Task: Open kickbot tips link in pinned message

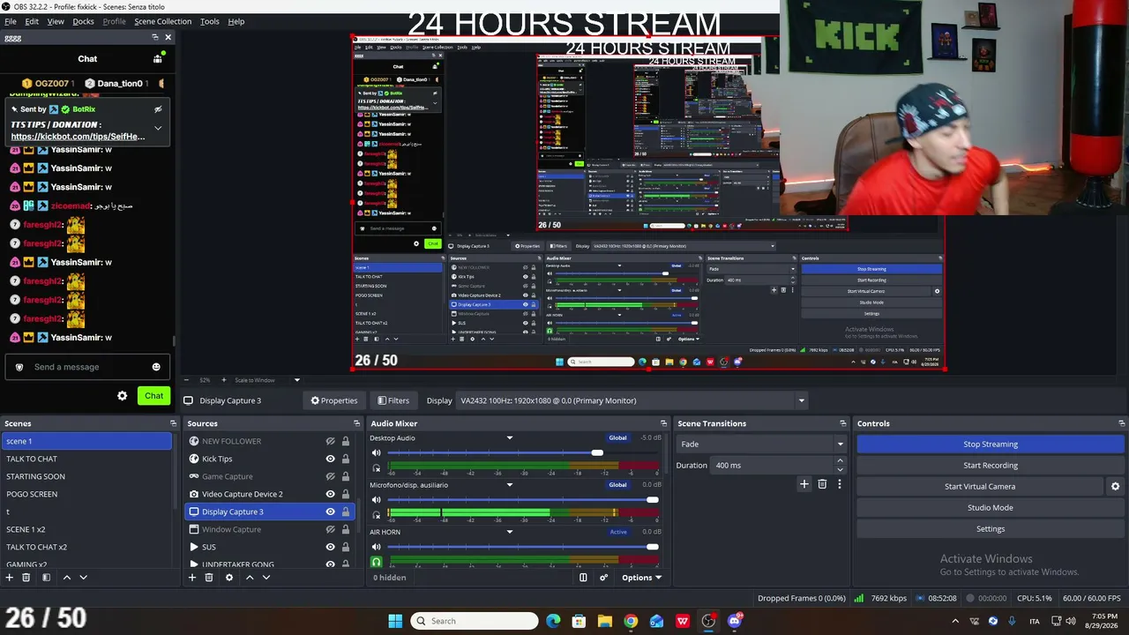Action: (78, 137)
